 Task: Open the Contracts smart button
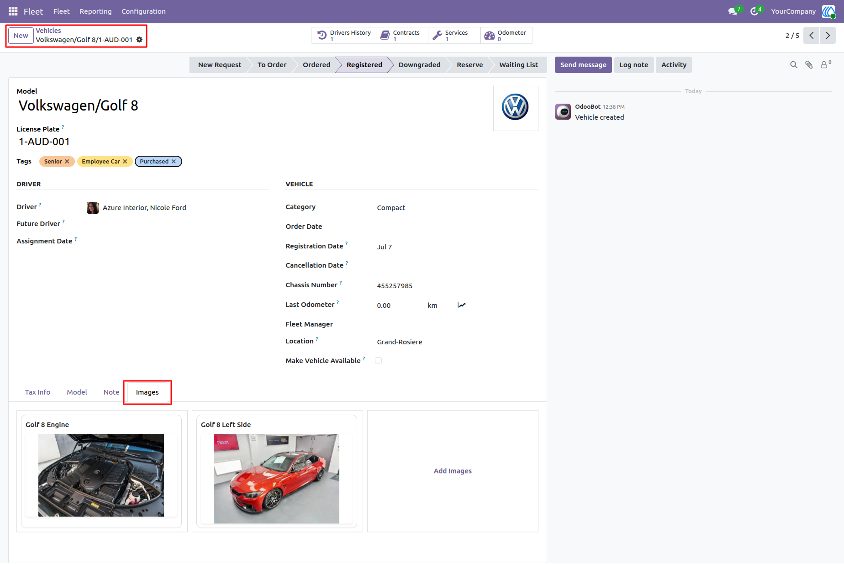point(402,35)
